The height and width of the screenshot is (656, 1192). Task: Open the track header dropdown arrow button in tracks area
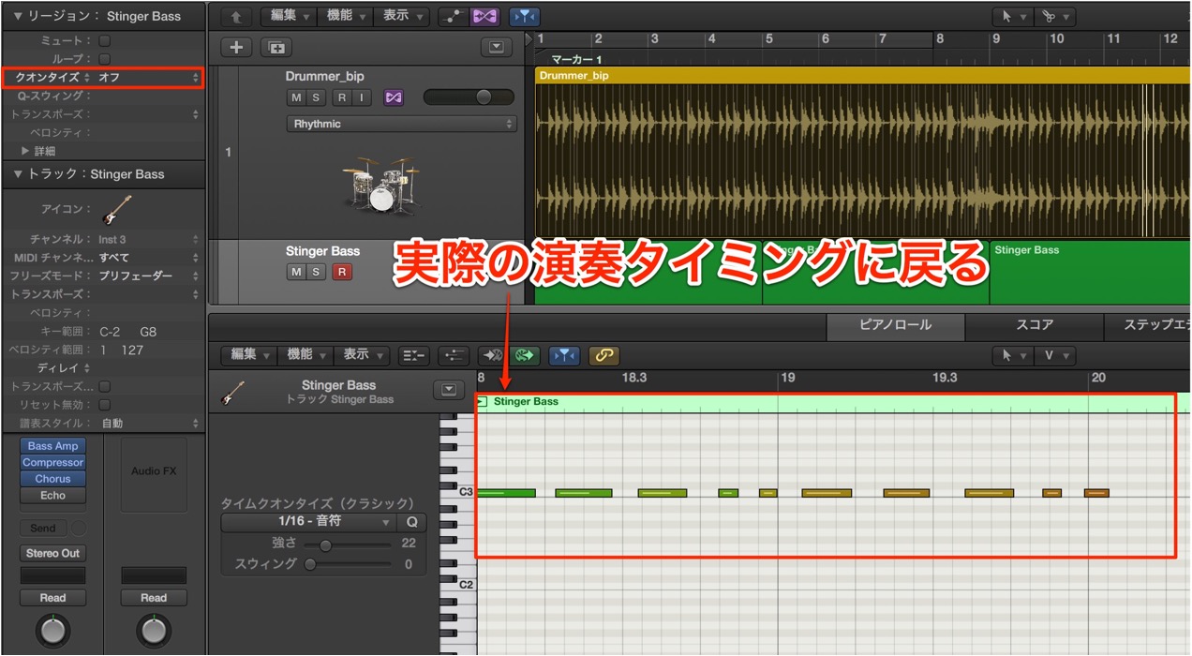click(x=496, y=48)
